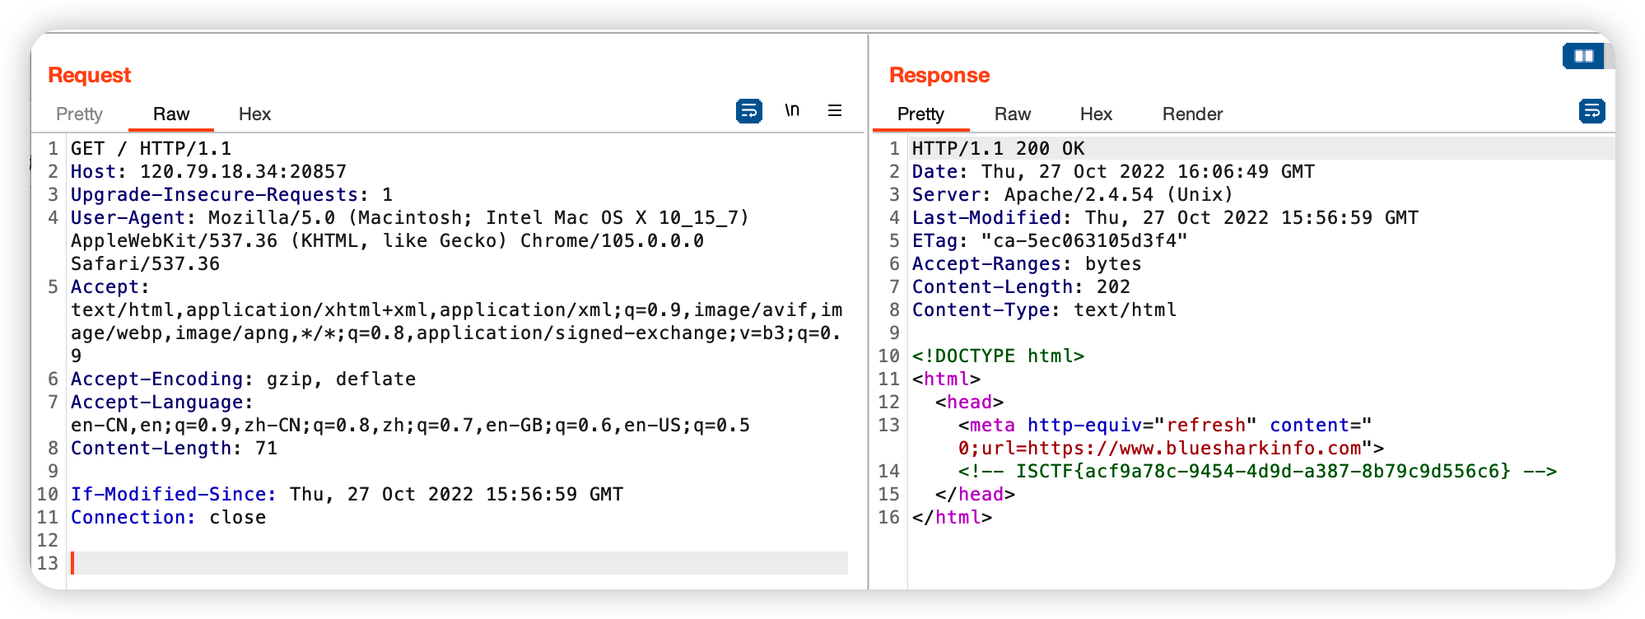Toggle word wrap icon in Request panel
Screen dimensions: 1645x619
[x=748, y=111]
